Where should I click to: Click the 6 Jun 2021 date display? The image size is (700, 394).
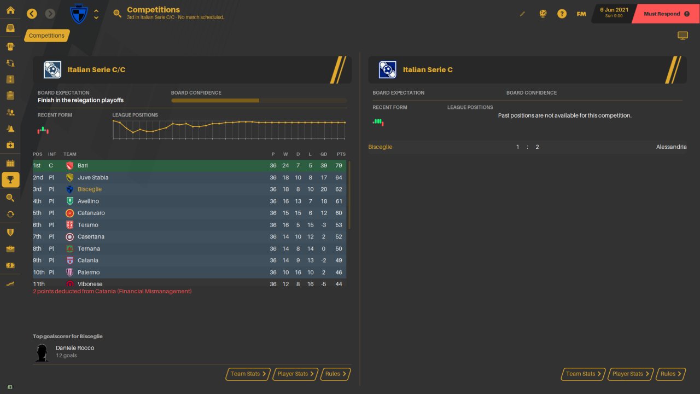point(614,12)
